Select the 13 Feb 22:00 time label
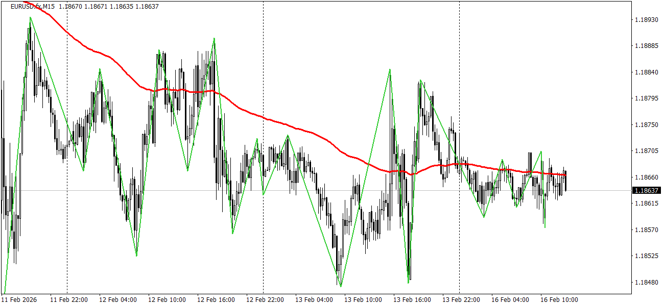The width and height of the screenshot is (664, 306). (461, 300)
